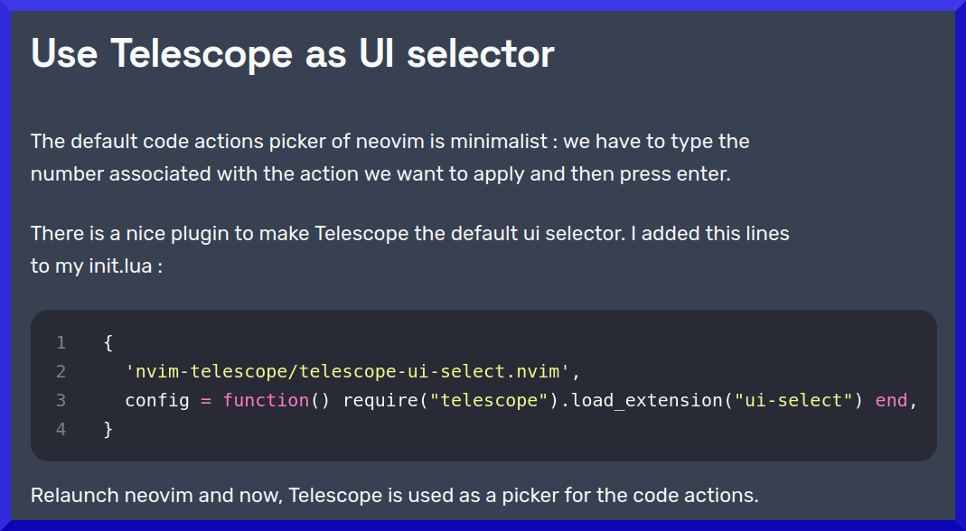This screenshot has width=966, height=531.
Task: Click line number 1 in code block
Action: pyautogui.click(x=61, y=342)
